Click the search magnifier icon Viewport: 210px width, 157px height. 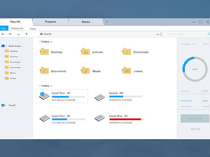[x=208, y=34]
